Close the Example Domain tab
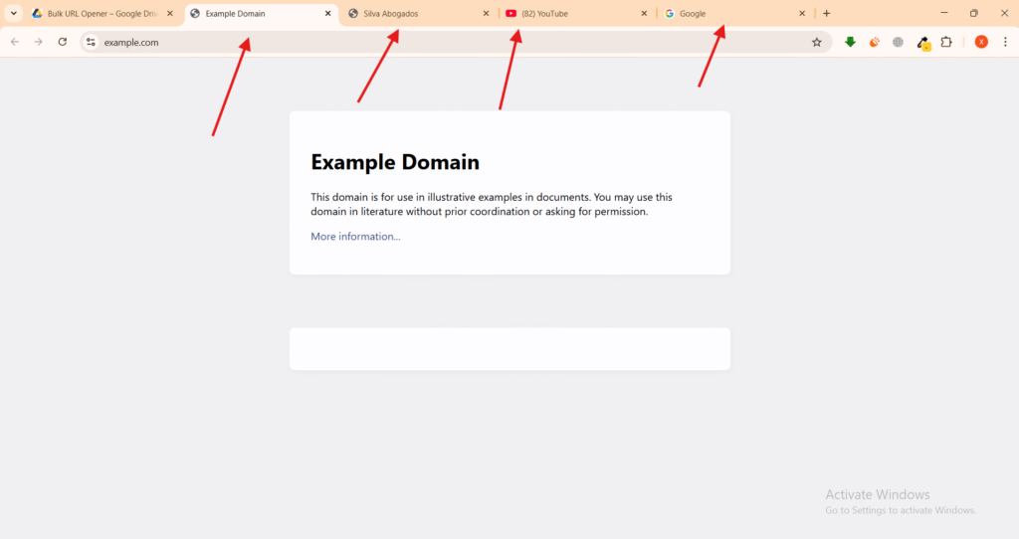This screenshot has height=539, width=1019. [327, 14]
